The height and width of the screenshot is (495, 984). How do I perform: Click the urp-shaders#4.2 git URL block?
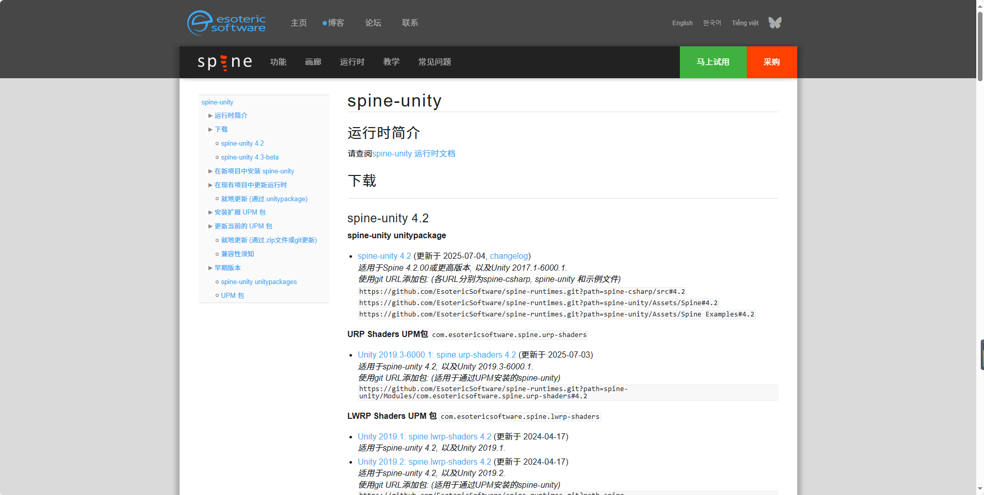568,393
